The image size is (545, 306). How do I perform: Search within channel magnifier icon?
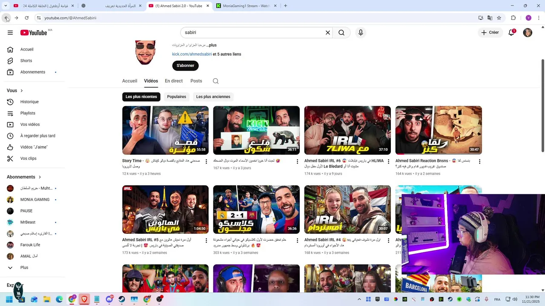215,81
